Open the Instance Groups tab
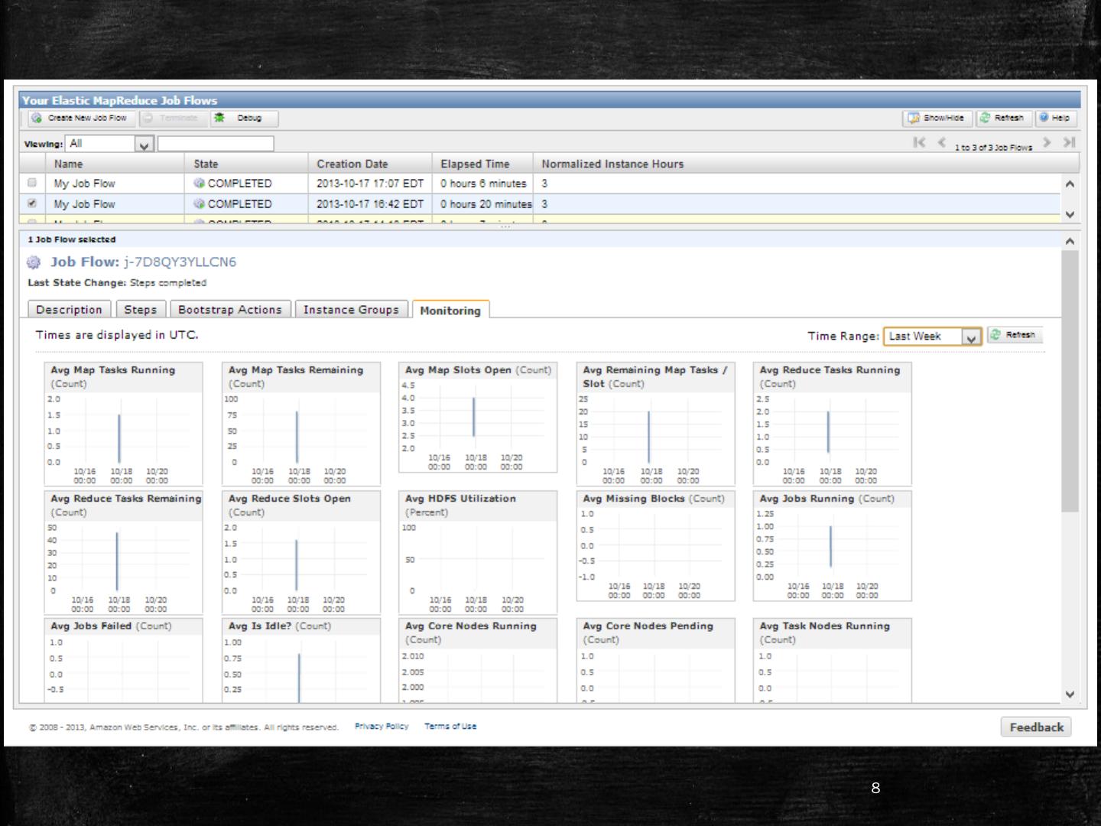 [x=351, y=310]
